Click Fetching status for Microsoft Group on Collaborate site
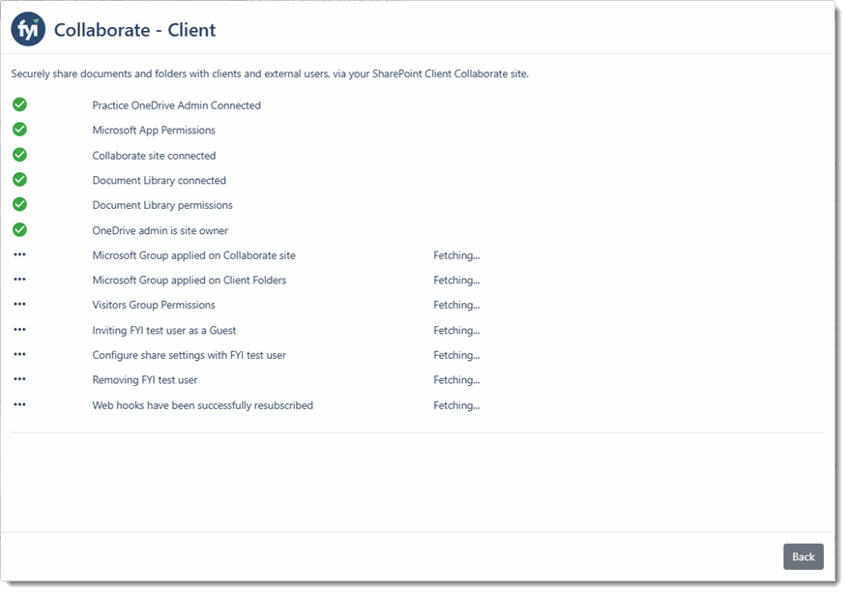 click(456, 255)
